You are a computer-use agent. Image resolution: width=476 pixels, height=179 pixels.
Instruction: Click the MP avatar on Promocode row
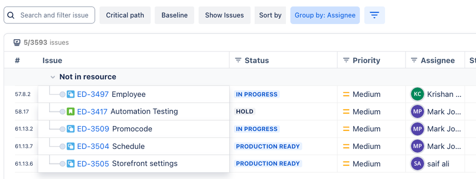click(417, 129)
